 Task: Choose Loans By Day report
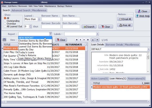pyautogui.click(x=35, y=49)
